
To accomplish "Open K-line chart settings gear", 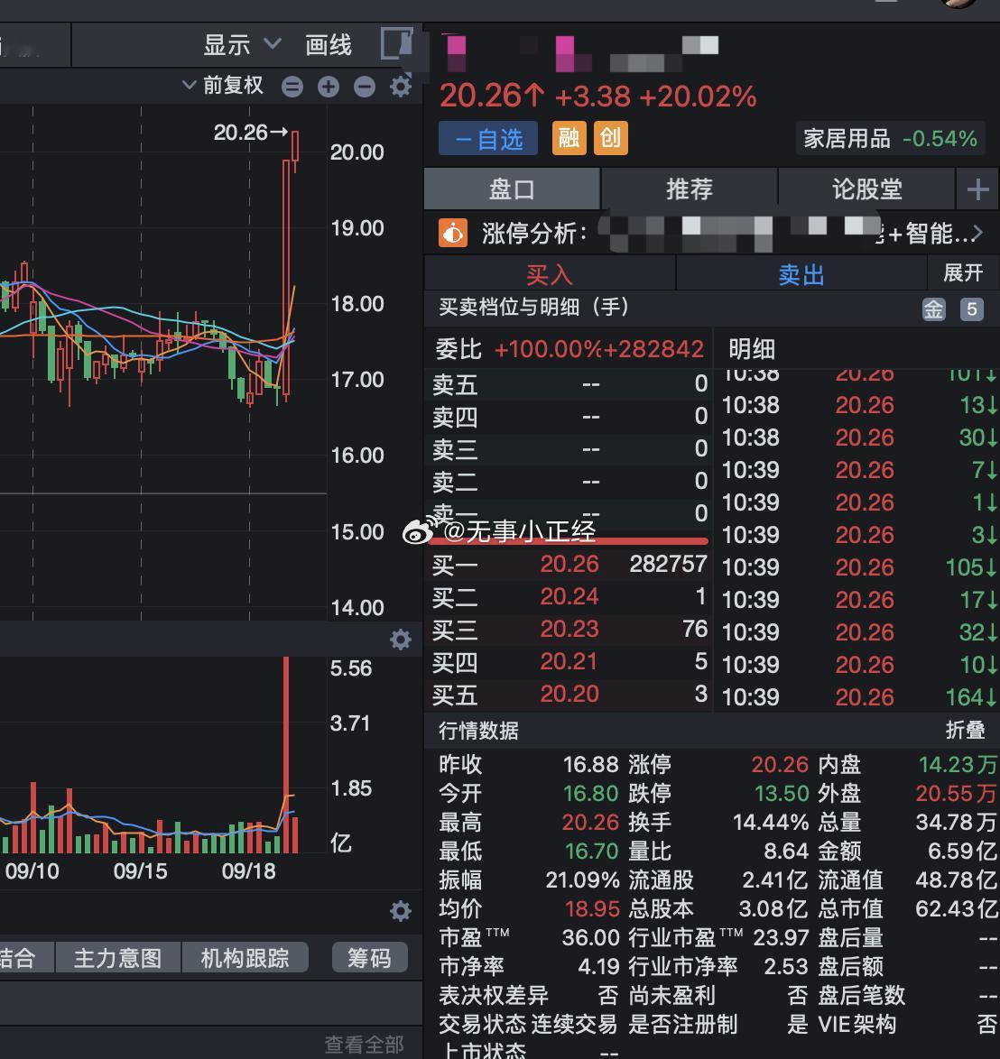I will click(x=401, y=87).
